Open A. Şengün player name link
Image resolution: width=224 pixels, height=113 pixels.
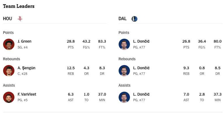(x=27, y=68)
